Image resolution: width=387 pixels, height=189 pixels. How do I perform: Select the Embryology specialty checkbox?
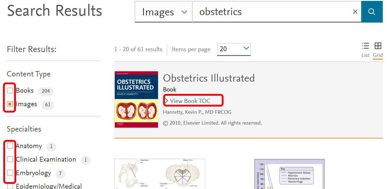tap(10, 173)
